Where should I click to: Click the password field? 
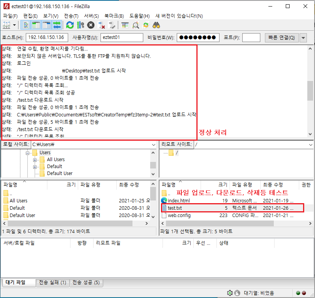click(x=198, y=37)
